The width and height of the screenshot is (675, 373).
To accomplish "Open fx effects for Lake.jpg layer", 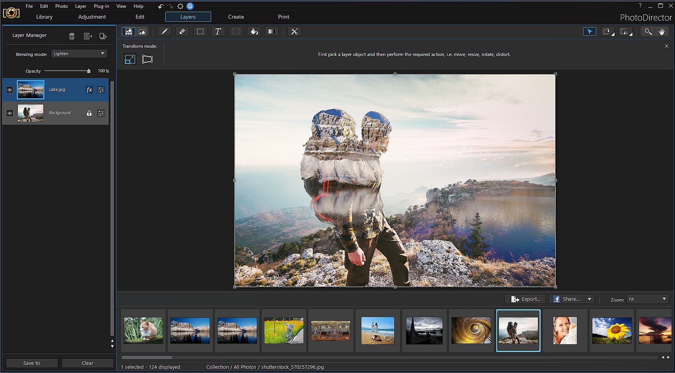I will 89,90.
